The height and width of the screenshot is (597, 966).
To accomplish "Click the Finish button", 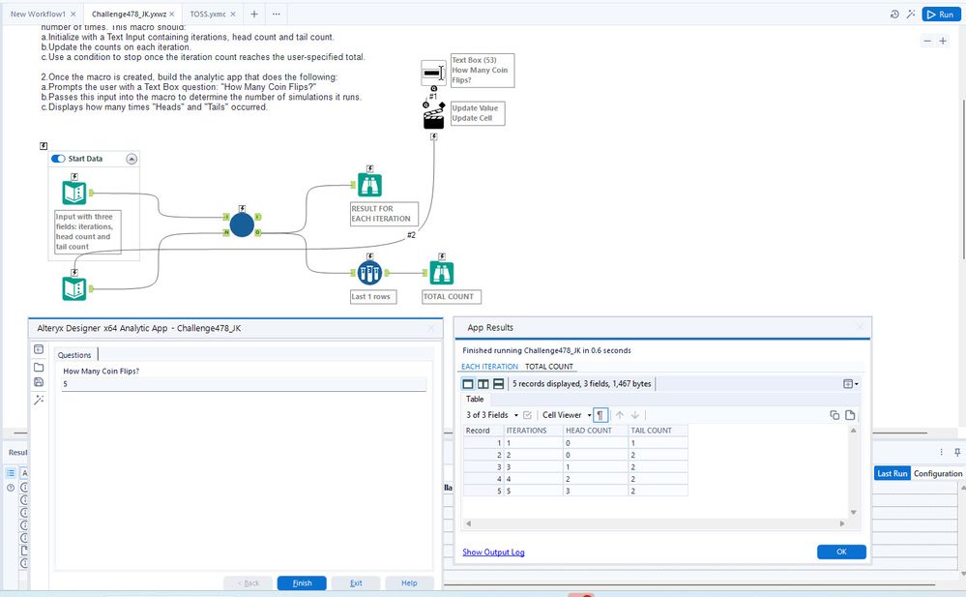I will [x=302, y=582].
